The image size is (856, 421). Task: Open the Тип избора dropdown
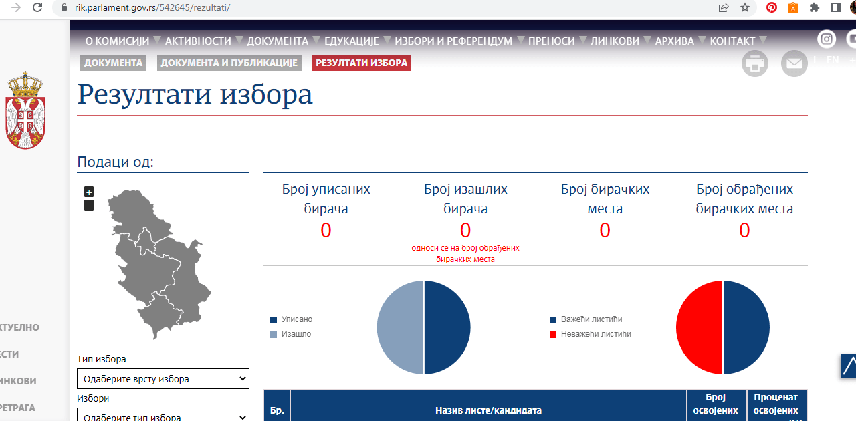[x=163, y=379]
